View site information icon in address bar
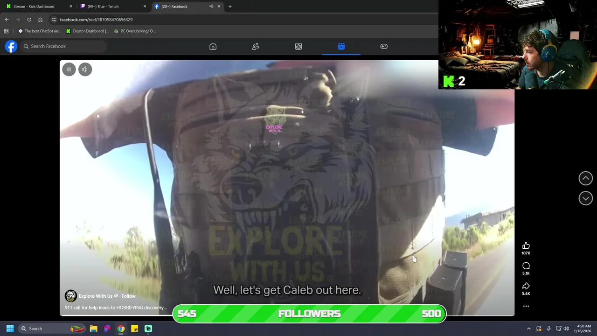 [54, 20]
